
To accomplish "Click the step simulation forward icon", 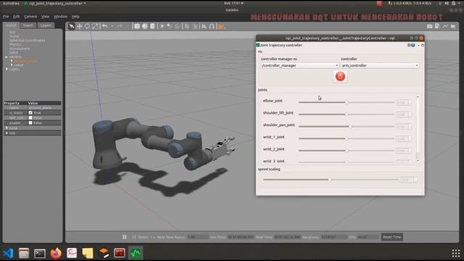I will coord(134,237).
